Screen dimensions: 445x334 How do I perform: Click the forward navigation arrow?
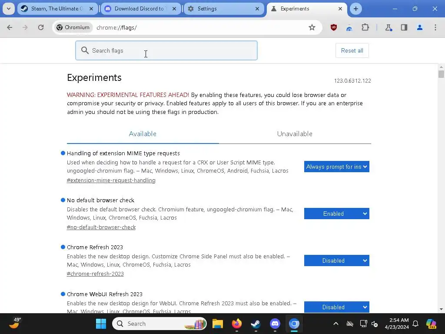tap(25, 27)
